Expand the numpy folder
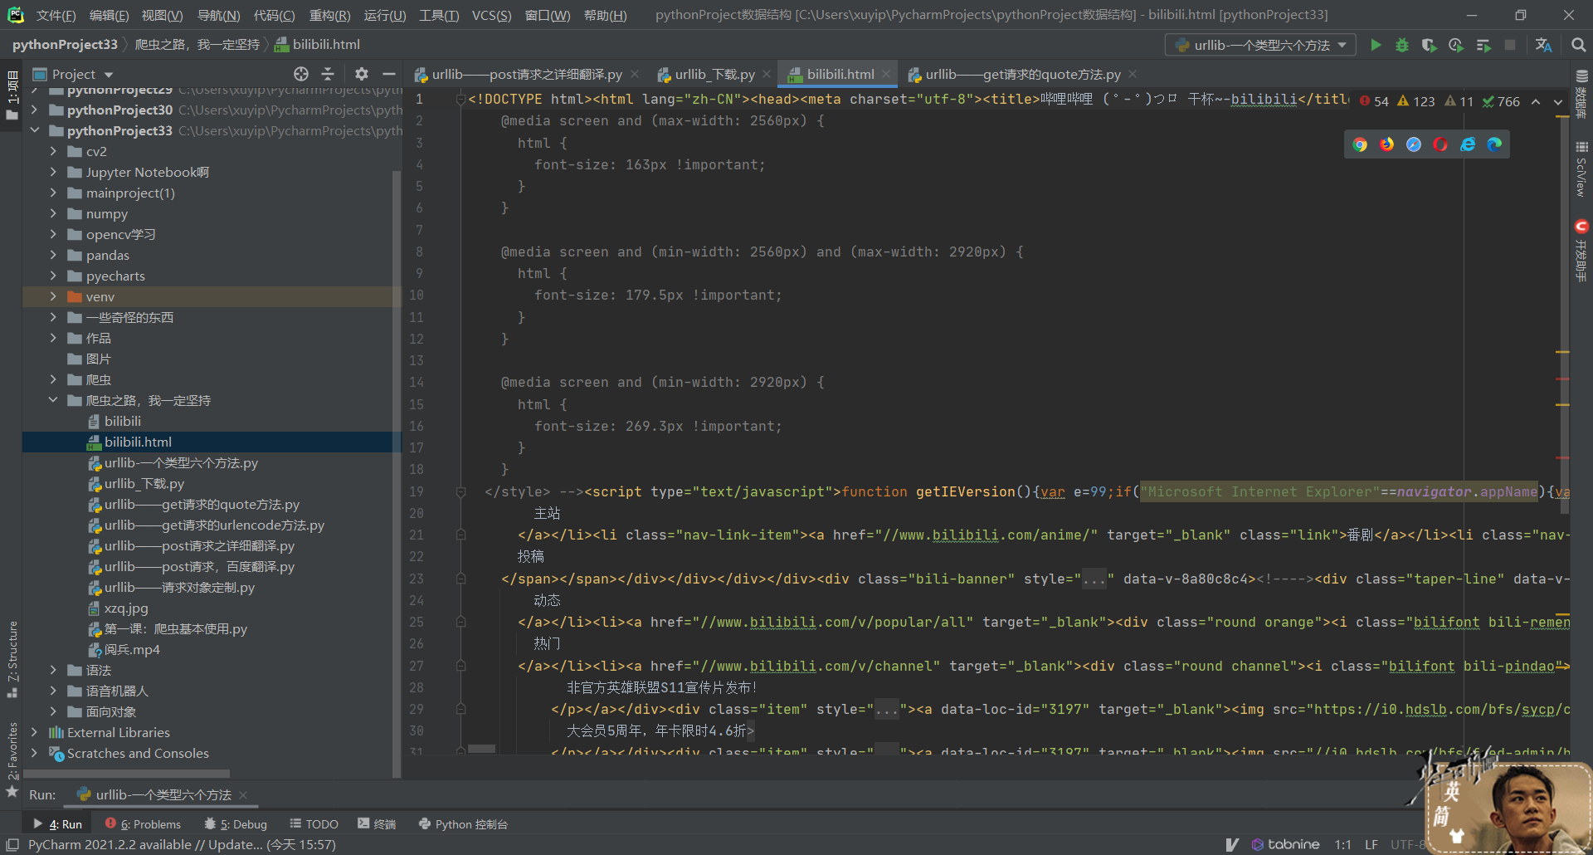 tap(53, 213)
